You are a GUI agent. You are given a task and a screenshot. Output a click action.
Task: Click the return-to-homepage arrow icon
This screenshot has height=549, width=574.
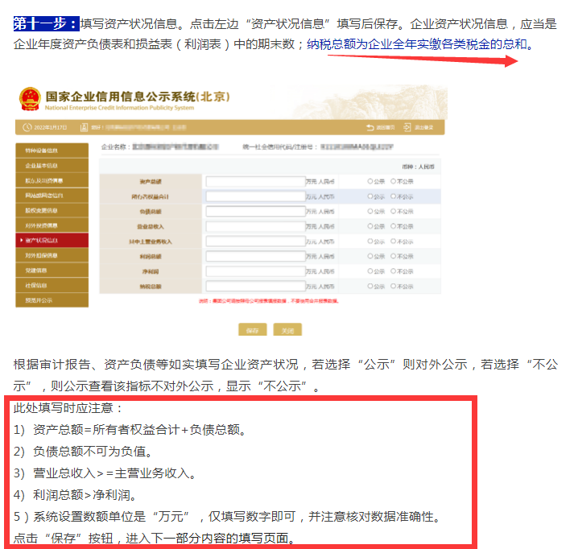[370, 127]
